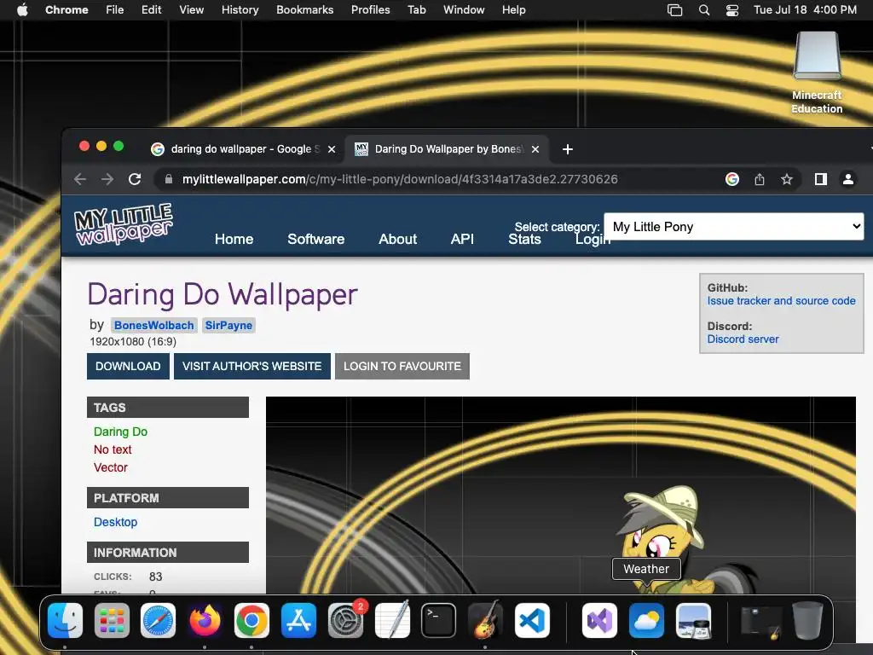Open the Discord server link
Image resolution: width=873 pixels, height=655 pixels.
click(743, 339)
